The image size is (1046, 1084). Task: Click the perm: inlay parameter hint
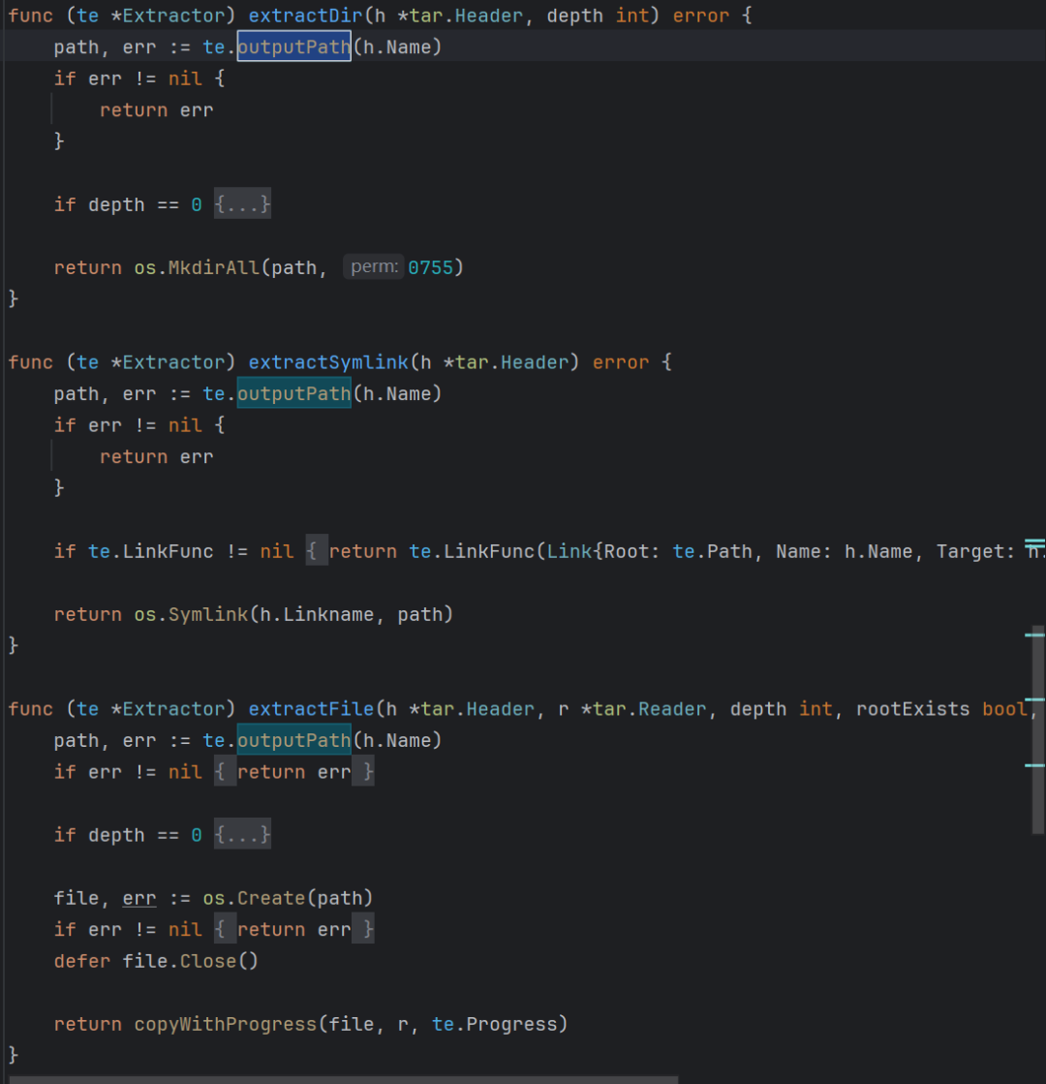[373, 267]
